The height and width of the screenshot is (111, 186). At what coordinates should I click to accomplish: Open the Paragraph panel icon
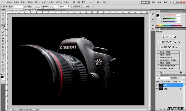click(x=153, y=29)
